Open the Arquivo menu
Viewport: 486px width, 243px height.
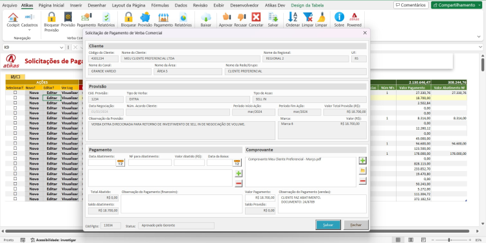pos(10,5)
